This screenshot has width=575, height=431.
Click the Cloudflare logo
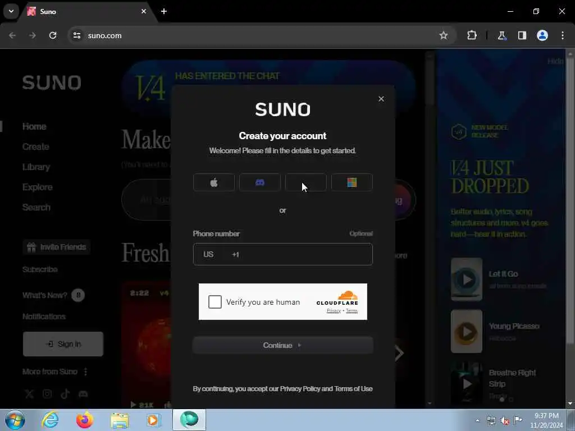click(337, 297)
